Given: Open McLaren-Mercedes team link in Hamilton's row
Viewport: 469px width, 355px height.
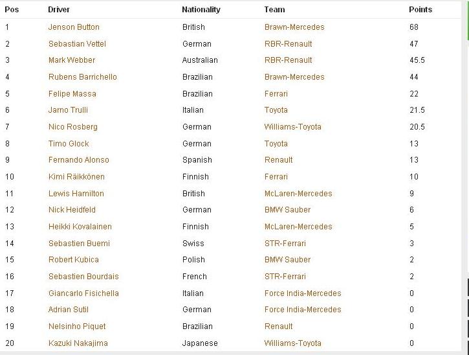Looking at the screenshot, I should point(298,194).
